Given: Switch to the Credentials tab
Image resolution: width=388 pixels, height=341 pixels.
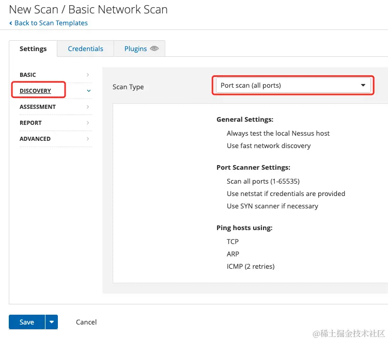Looking at the screenshot, I should tap(85, 48).
